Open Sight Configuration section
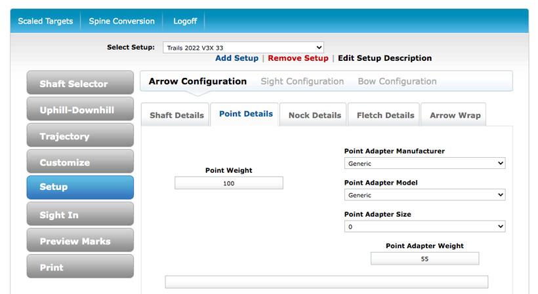Image resolution: width=538 pixels, height=294 pixels. 302,82
